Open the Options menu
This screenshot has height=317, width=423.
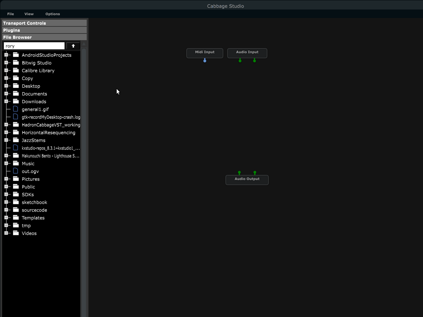(53, 14)
